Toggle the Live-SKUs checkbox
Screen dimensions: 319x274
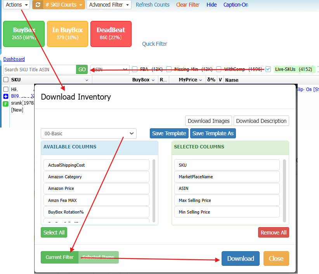(268, 69)
